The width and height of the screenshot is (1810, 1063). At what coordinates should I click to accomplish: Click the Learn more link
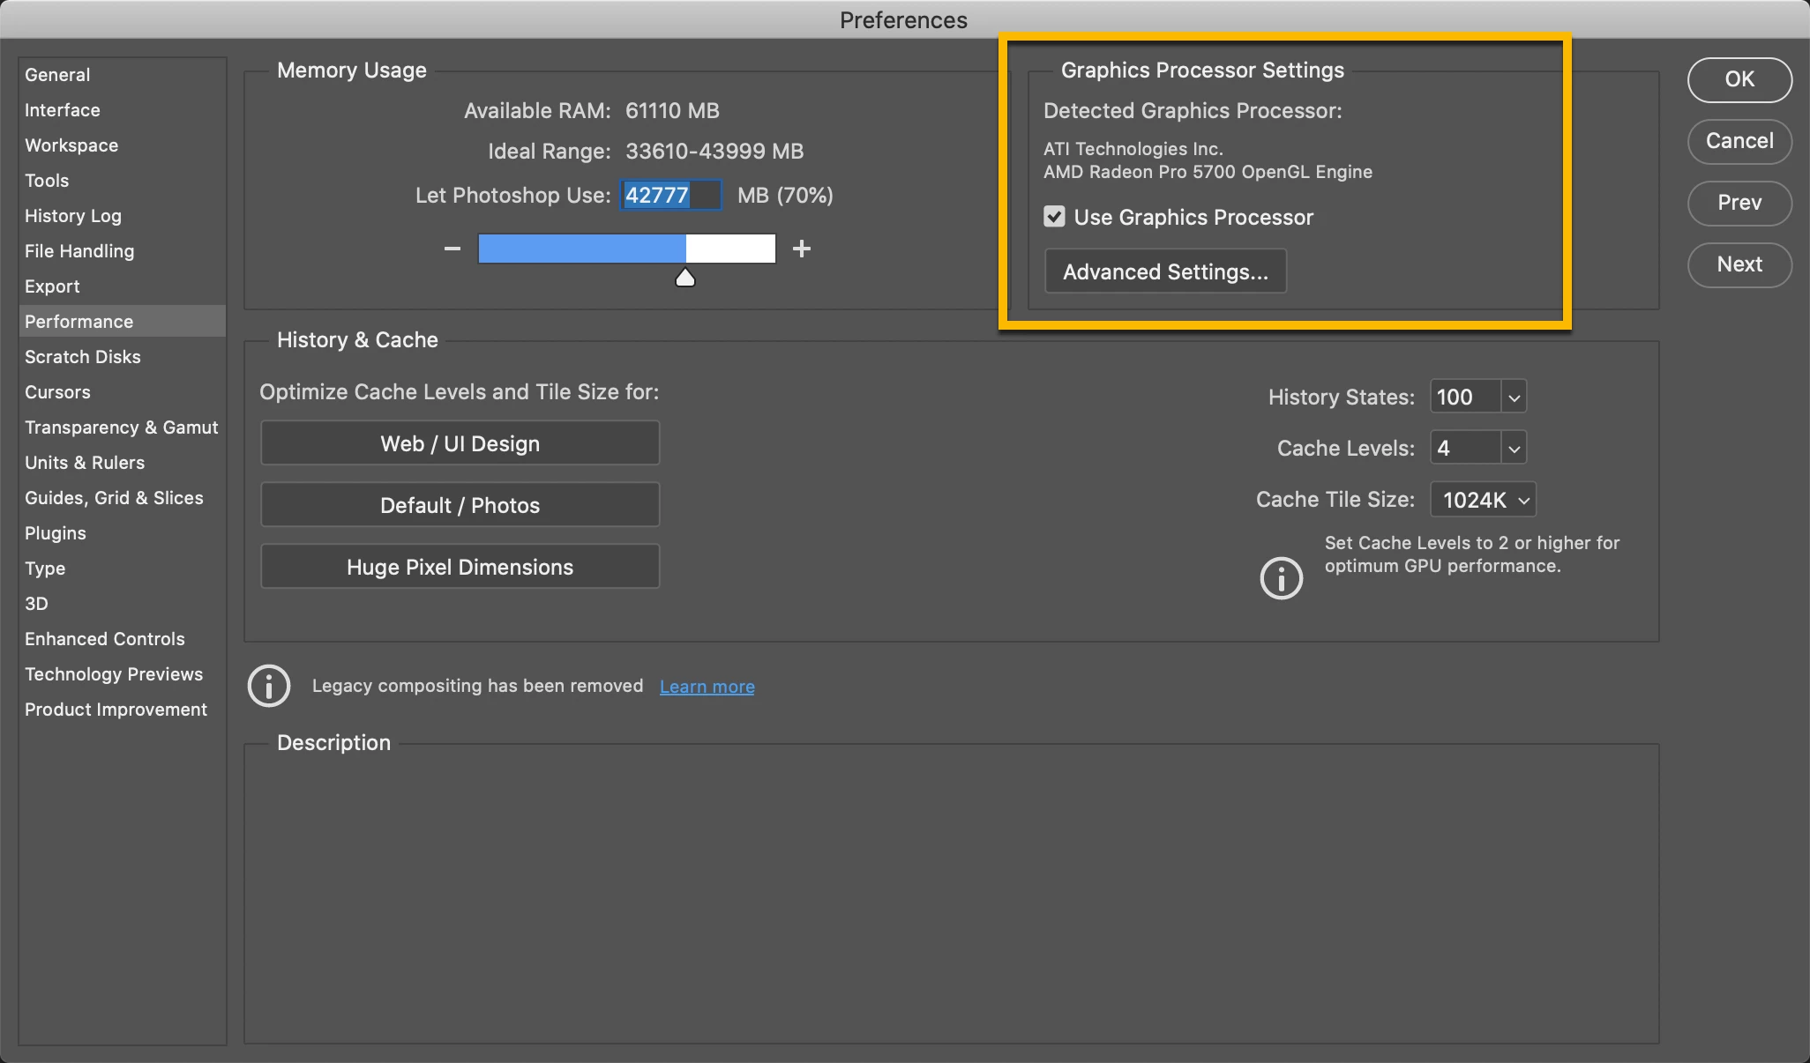[707, 687]
